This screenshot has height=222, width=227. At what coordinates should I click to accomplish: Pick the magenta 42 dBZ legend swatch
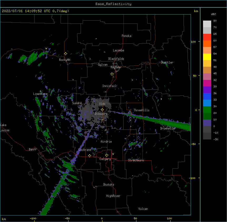207,83
